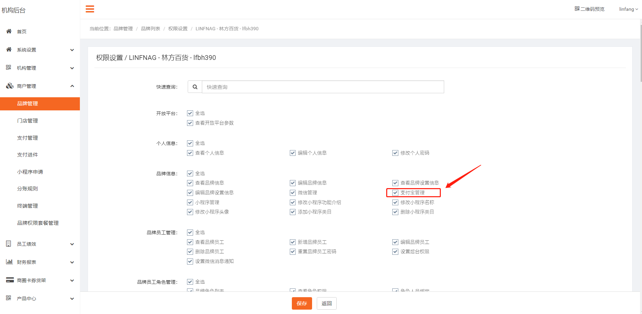
Task: Click 品牌列表 breadcrumb link
Action: 150,29
